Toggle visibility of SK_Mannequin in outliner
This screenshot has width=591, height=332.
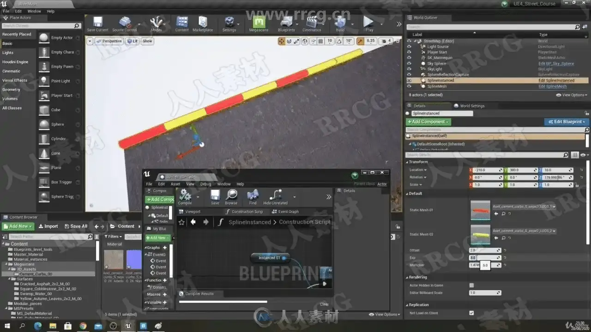pyautogui.click(x=409, y=58)
